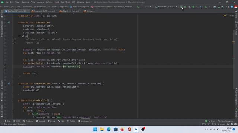Open the Structure sidebar tool window
238x133 pixels.
click(2, 85)
